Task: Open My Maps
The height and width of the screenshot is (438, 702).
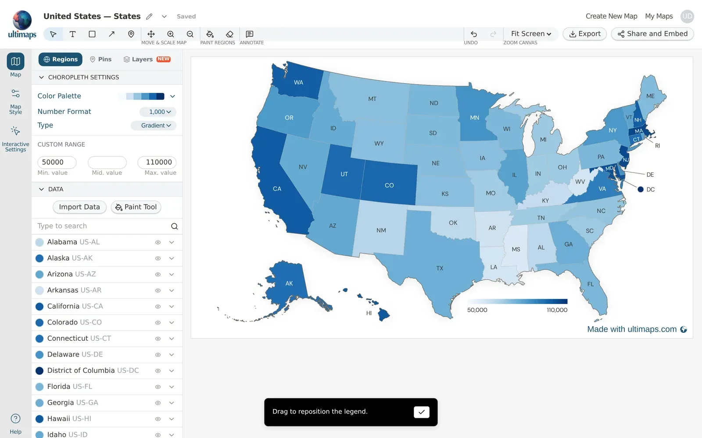Action: click(659, 16)
